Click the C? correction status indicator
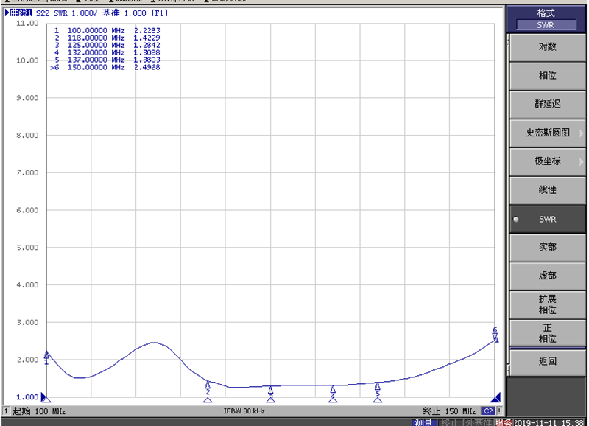589x426 pixels. click(487, 411)
